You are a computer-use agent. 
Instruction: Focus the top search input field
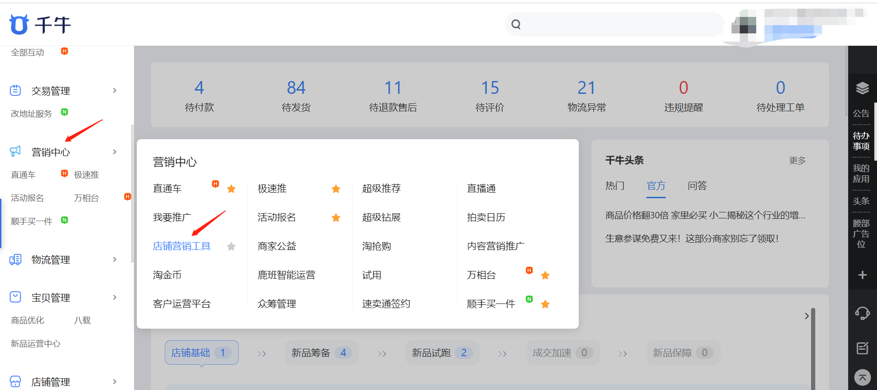coord(614,24)
